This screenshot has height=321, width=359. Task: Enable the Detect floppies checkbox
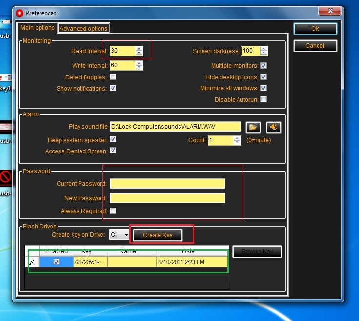(113, 77)
